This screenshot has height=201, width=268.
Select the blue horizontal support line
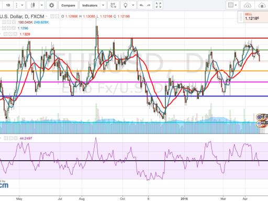[134, 96]
